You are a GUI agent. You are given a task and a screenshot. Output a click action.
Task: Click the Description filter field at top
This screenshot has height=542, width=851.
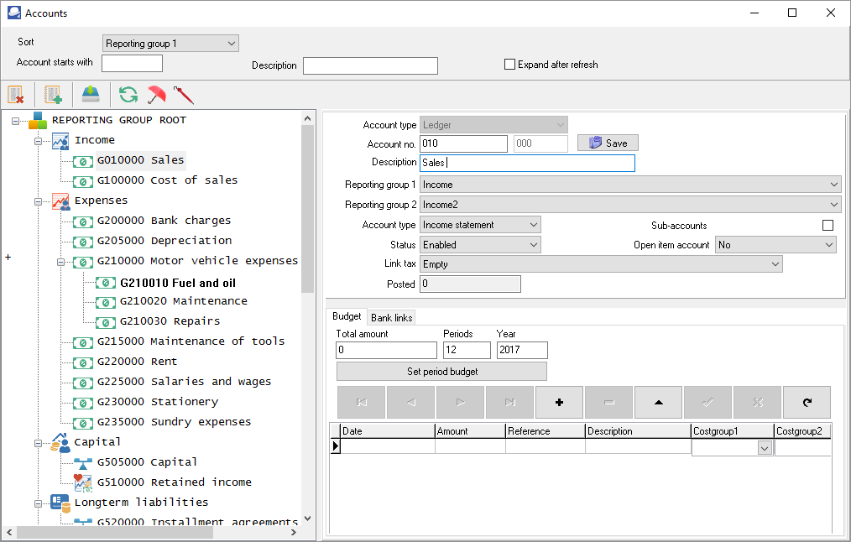click(x=370, y=65)
